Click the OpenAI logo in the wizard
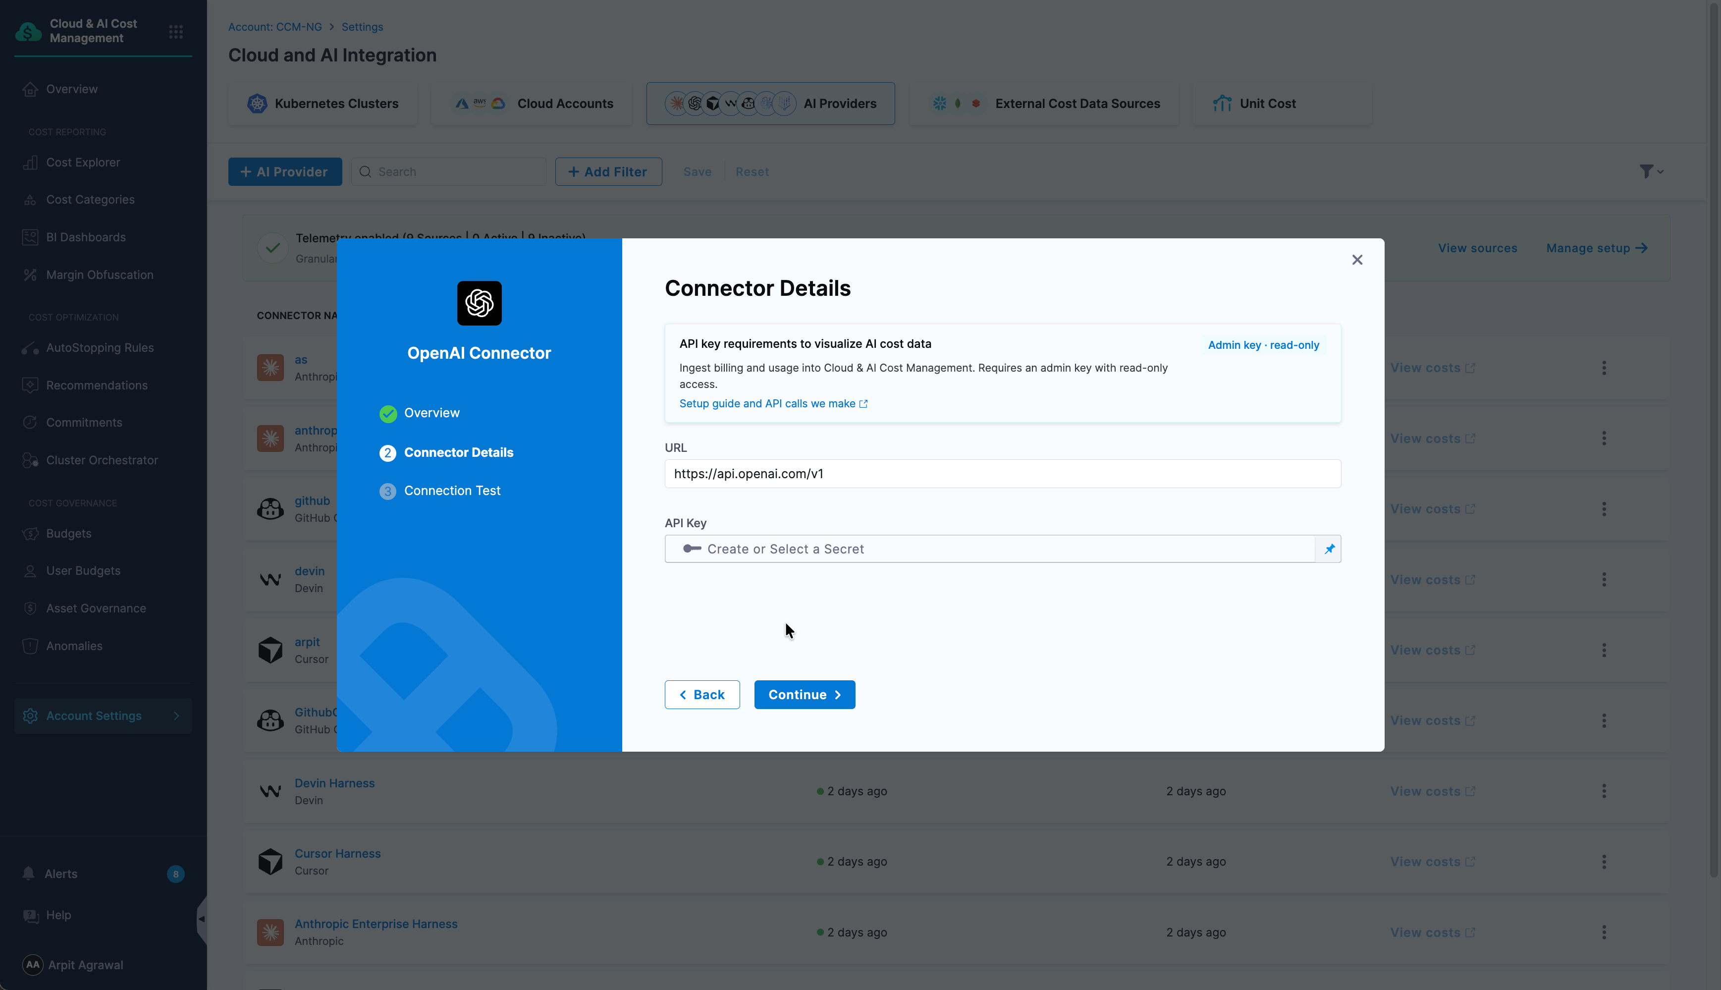 tap(479, 303)
